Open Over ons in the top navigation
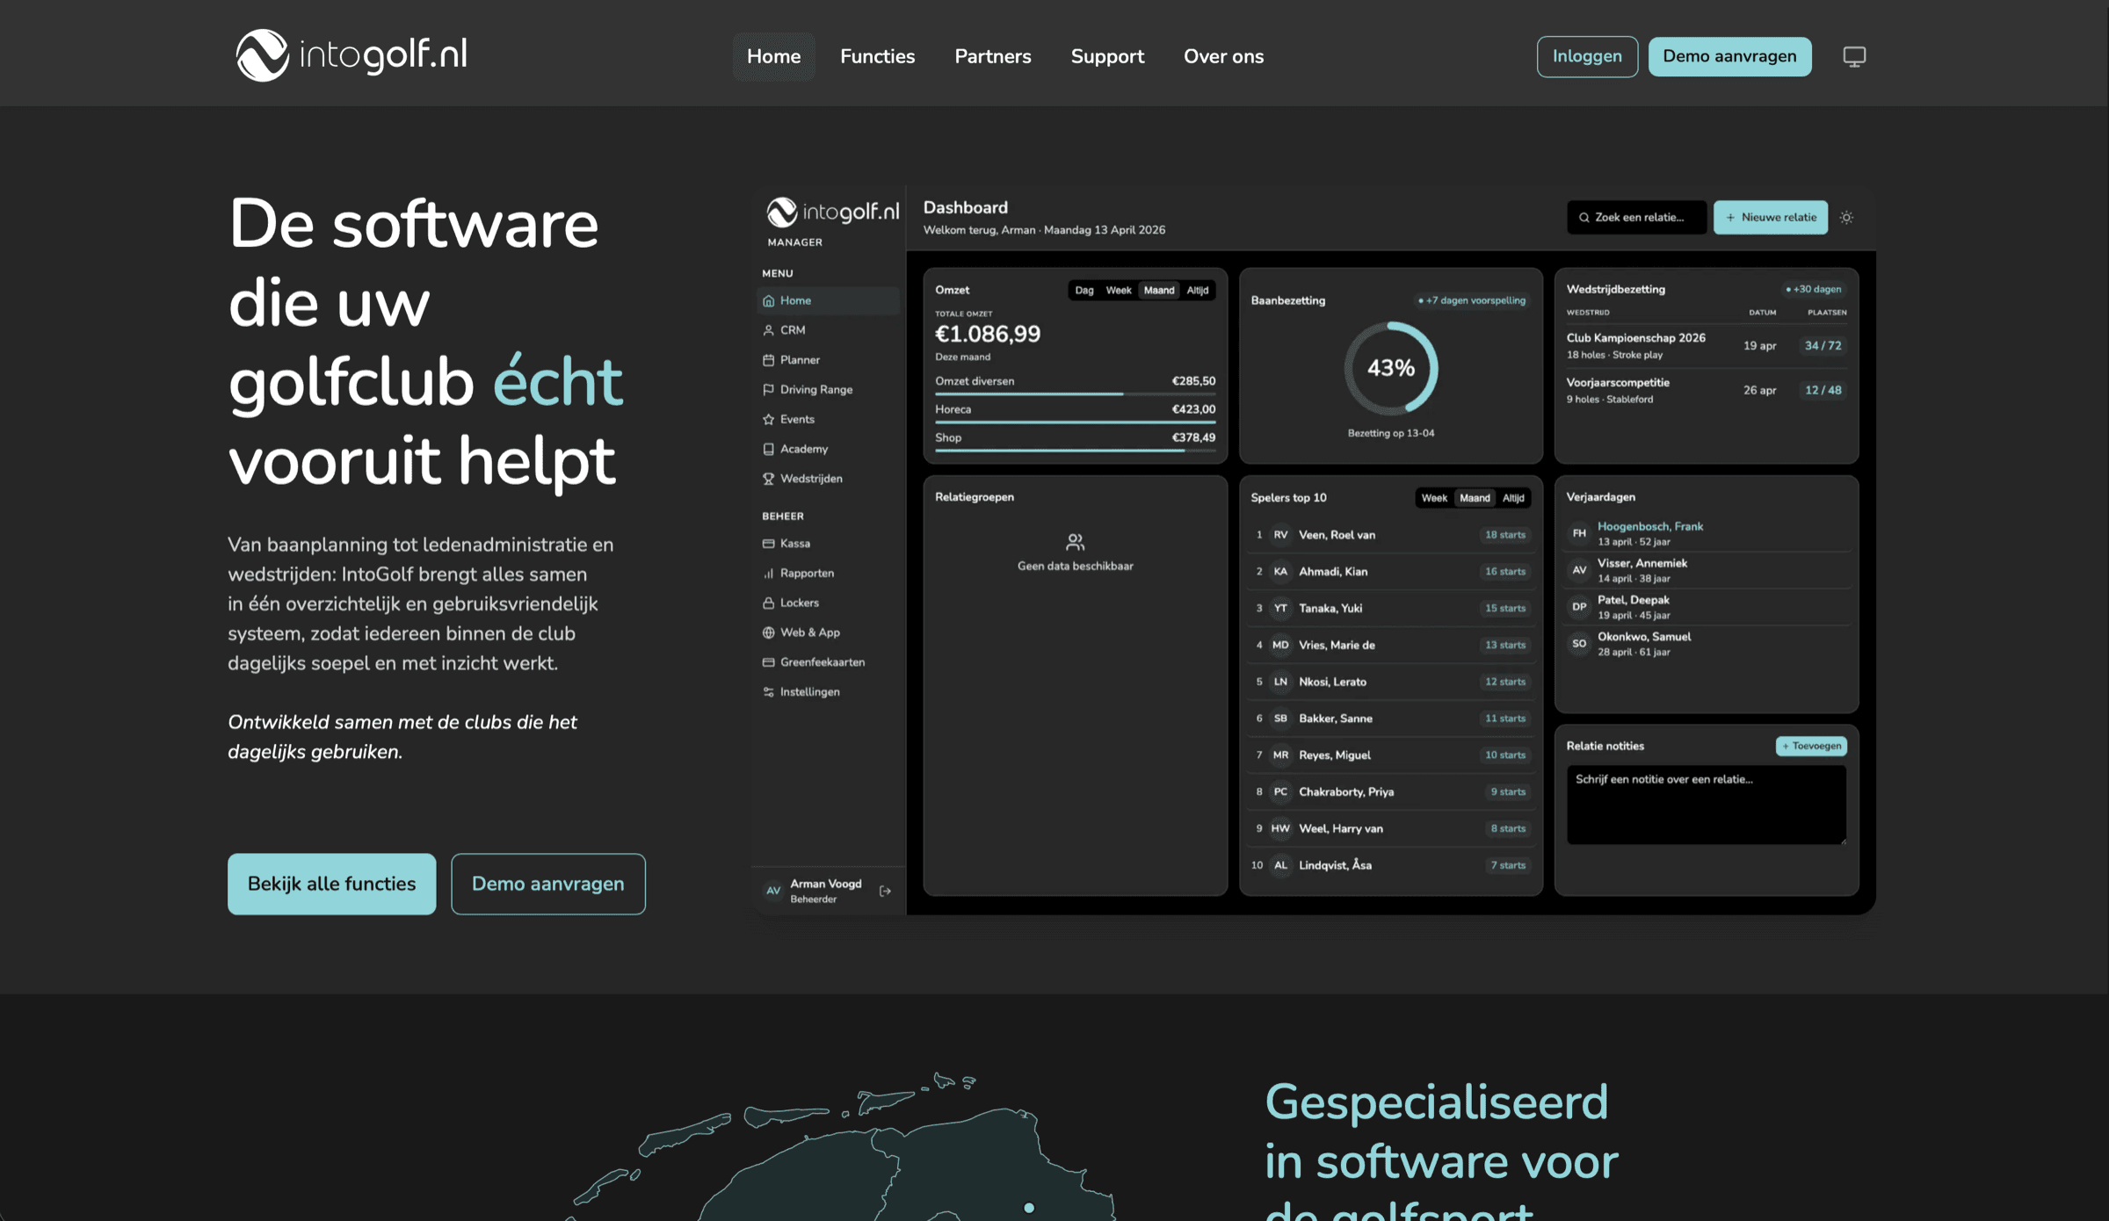 point(1223,56)
